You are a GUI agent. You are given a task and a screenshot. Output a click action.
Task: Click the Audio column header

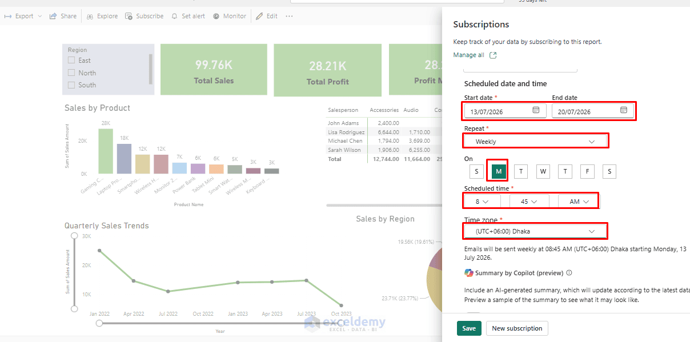(411, 110)
